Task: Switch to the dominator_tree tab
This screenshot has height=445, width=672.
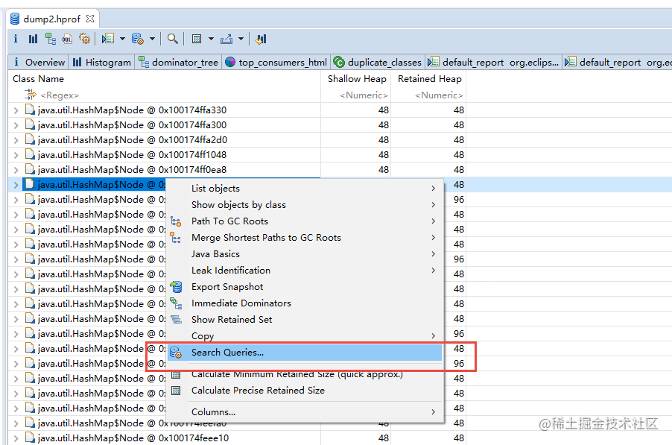Action: (x=178, y=62)
